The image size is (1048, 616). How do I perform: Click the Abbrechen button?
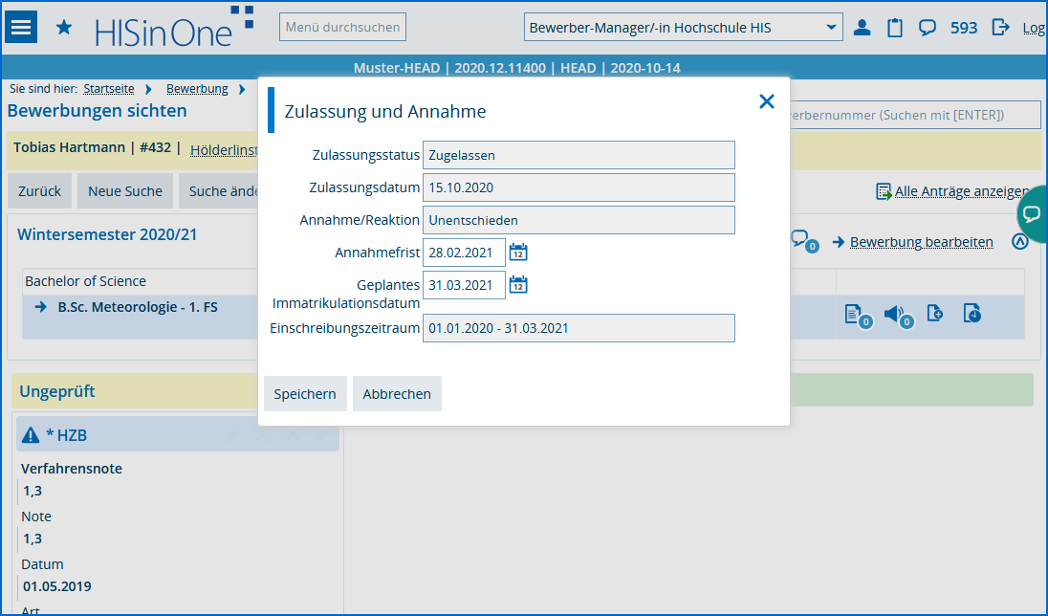click(x=397, y=394)
